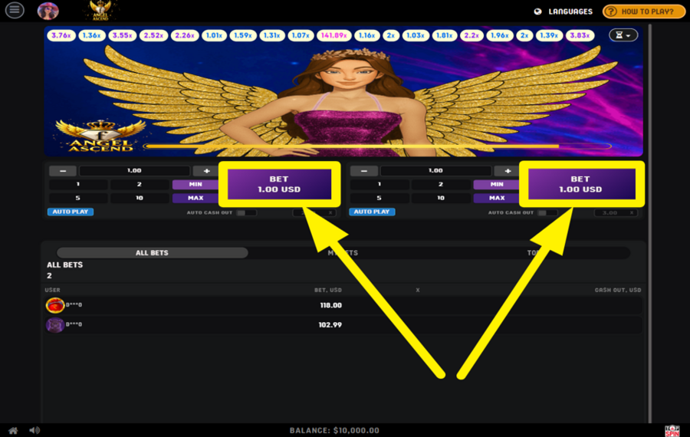The width and height of the screenshot is (690, 437).
Task: Toggle Auto Cash Out on left panel
Action: click(245, 212)
